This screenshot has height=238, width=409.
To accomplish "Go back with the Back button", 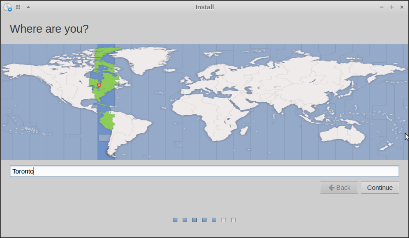I will pos(339,188).
